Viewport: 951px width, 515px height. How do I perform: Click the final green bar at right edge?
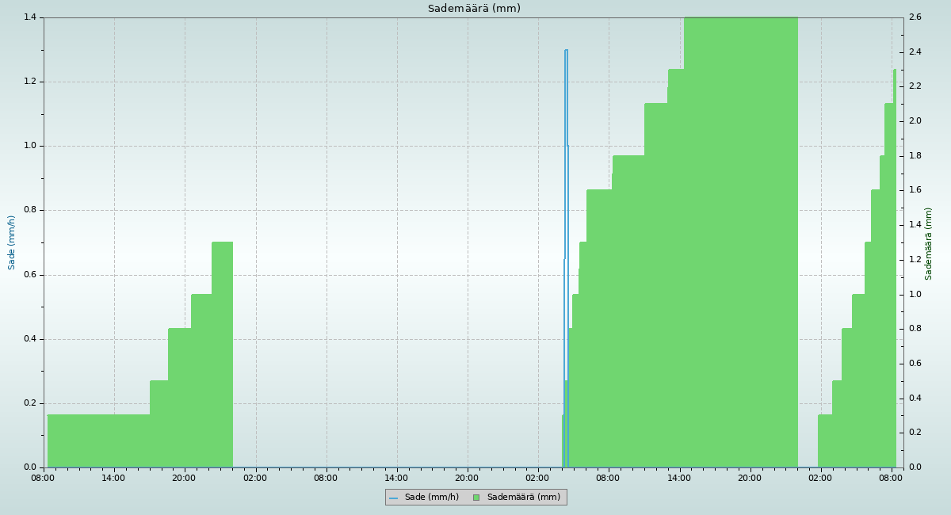point(895,269)
